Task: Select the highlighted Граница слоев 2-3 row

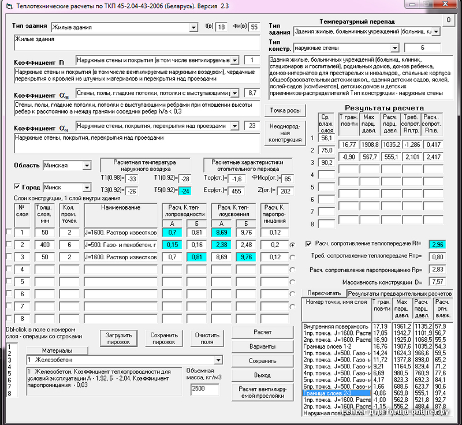Action: click(x=335, y=393)
